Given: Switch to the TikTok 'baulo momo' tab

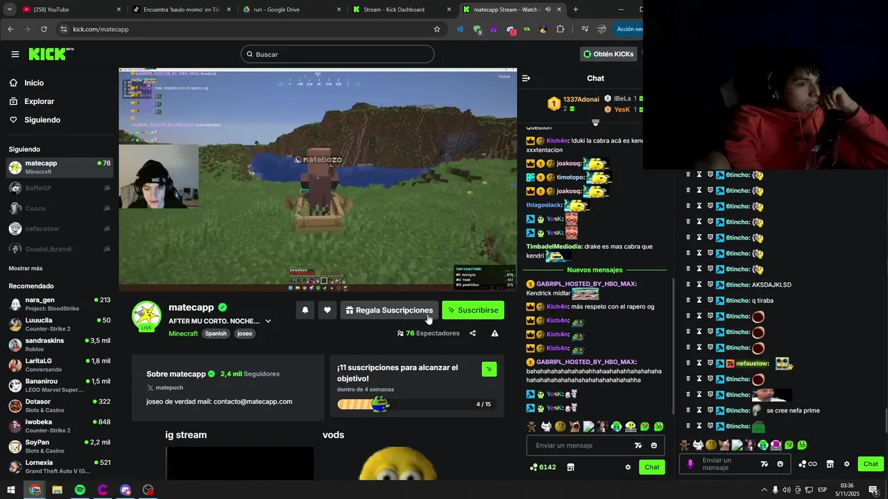Looking at the screenshot, I should pos(182,10).
